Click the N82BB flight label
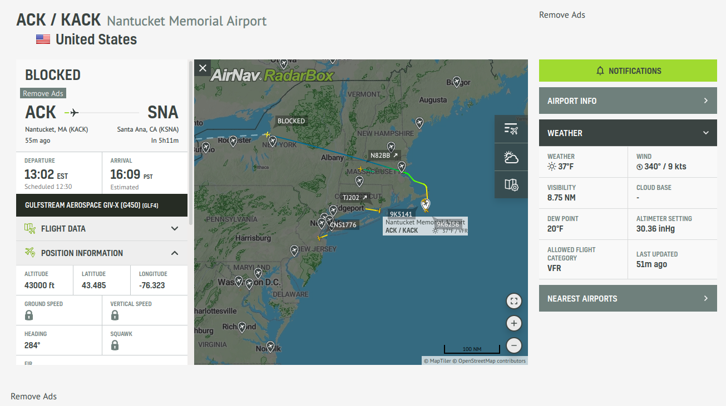Viewport: 726px width, 406px height. 384,156
